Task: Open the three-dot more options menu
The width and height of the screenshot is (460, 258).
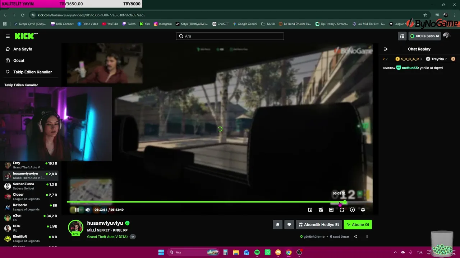Action: (367, 236)
